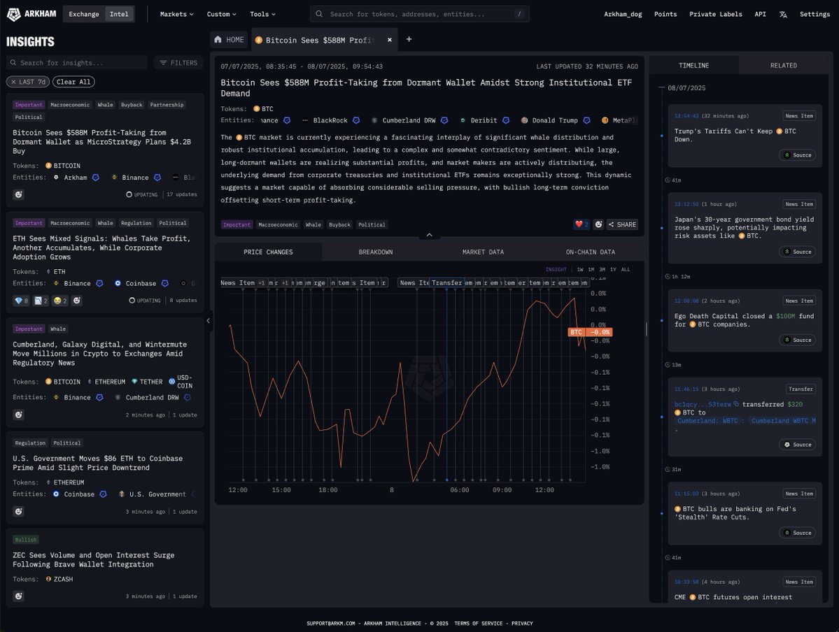This screenshot has width=839, height=632.
Task: Click the Clear All filters button
Action: click(x=73, y=82)
